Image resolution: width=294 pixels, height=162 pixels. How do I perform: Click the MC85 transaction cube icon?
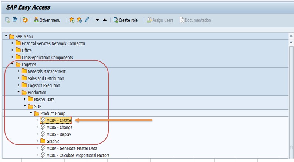coord(43,134)
